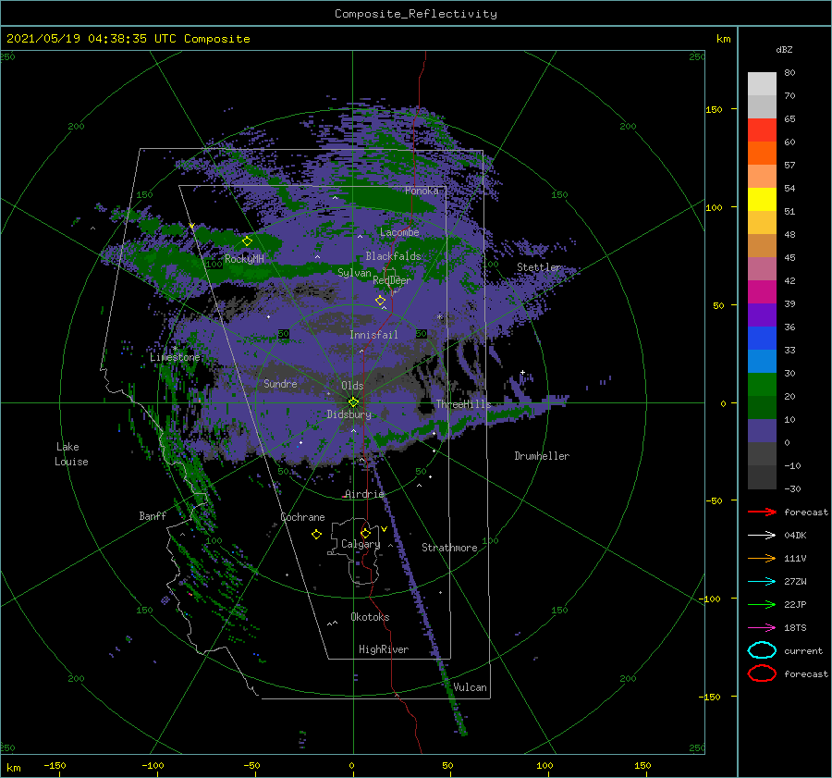Click the '2021/05/19 04:38:35 UTC Composite' timestamp
Viewport: 832px width, 778px height.
point(128,39)
